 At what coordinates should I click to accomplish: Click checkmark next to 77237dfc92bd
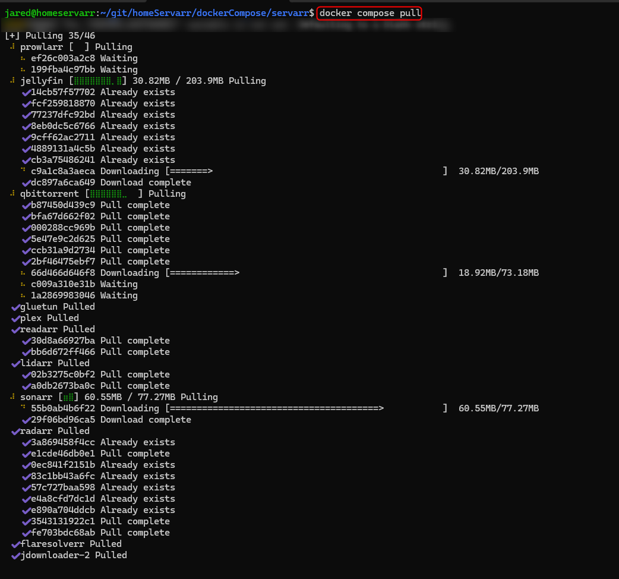click(x=27, y=115)
